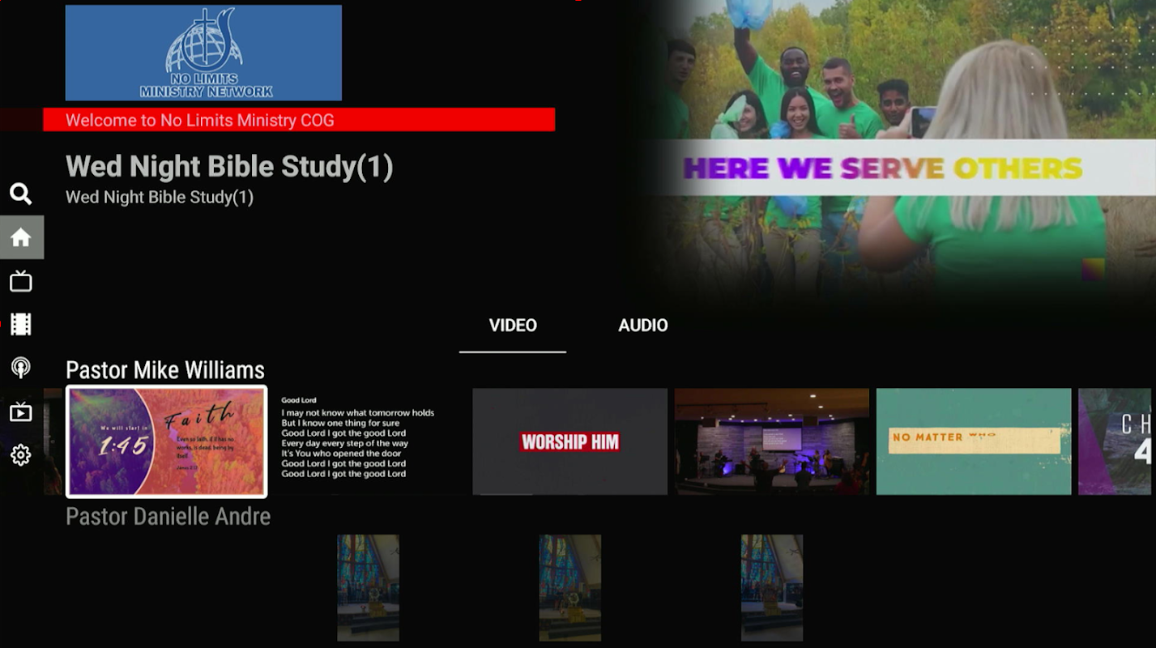The image size is (1156, 648).
Task: Click the Pastor Mike Williams row heading
Action: (x=165, y=370)
